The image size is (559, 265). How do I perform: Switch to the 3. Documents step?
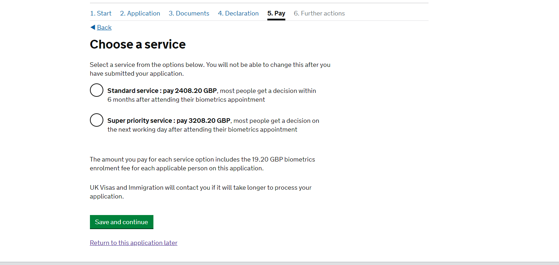click(x=189, y=13)
